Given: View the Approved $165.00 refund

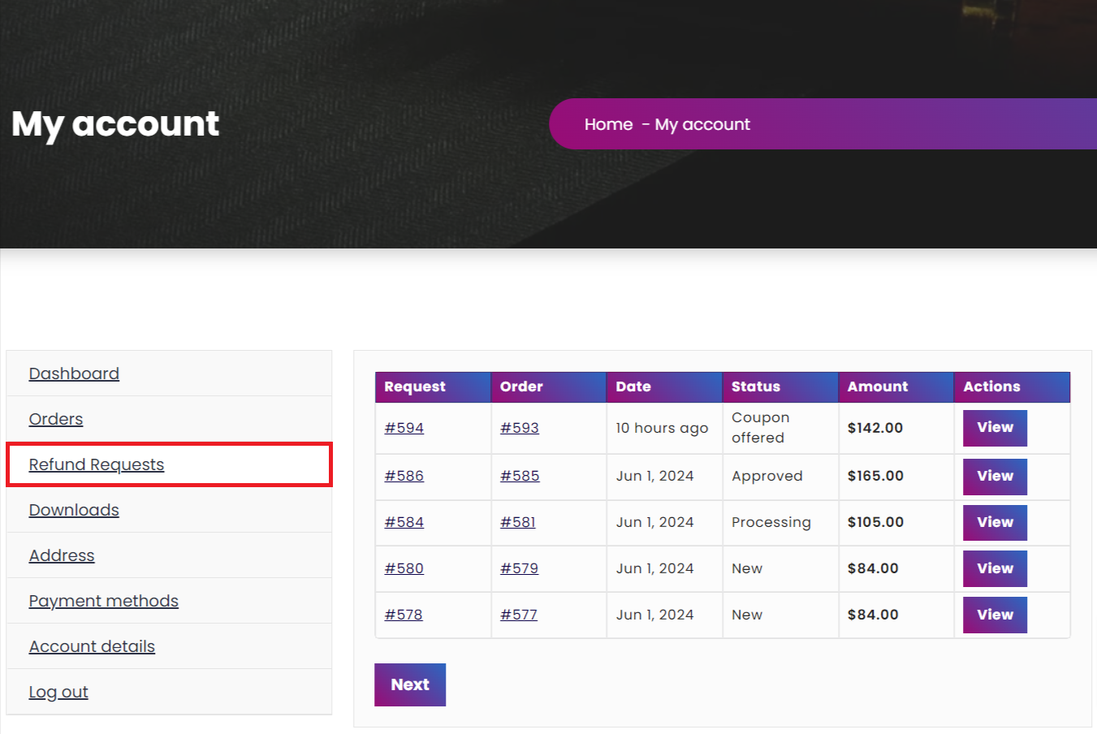Looking at the screenshot, I should pyautogui.click(x=994, y=477).
